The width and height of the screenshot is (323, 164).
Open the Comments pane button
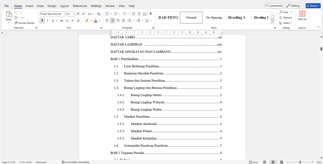[x=274, y=6]
